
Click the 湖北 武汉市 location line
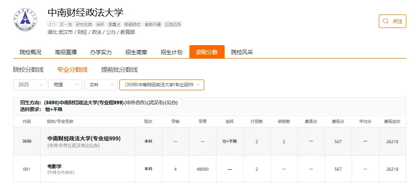click(91, 33)
